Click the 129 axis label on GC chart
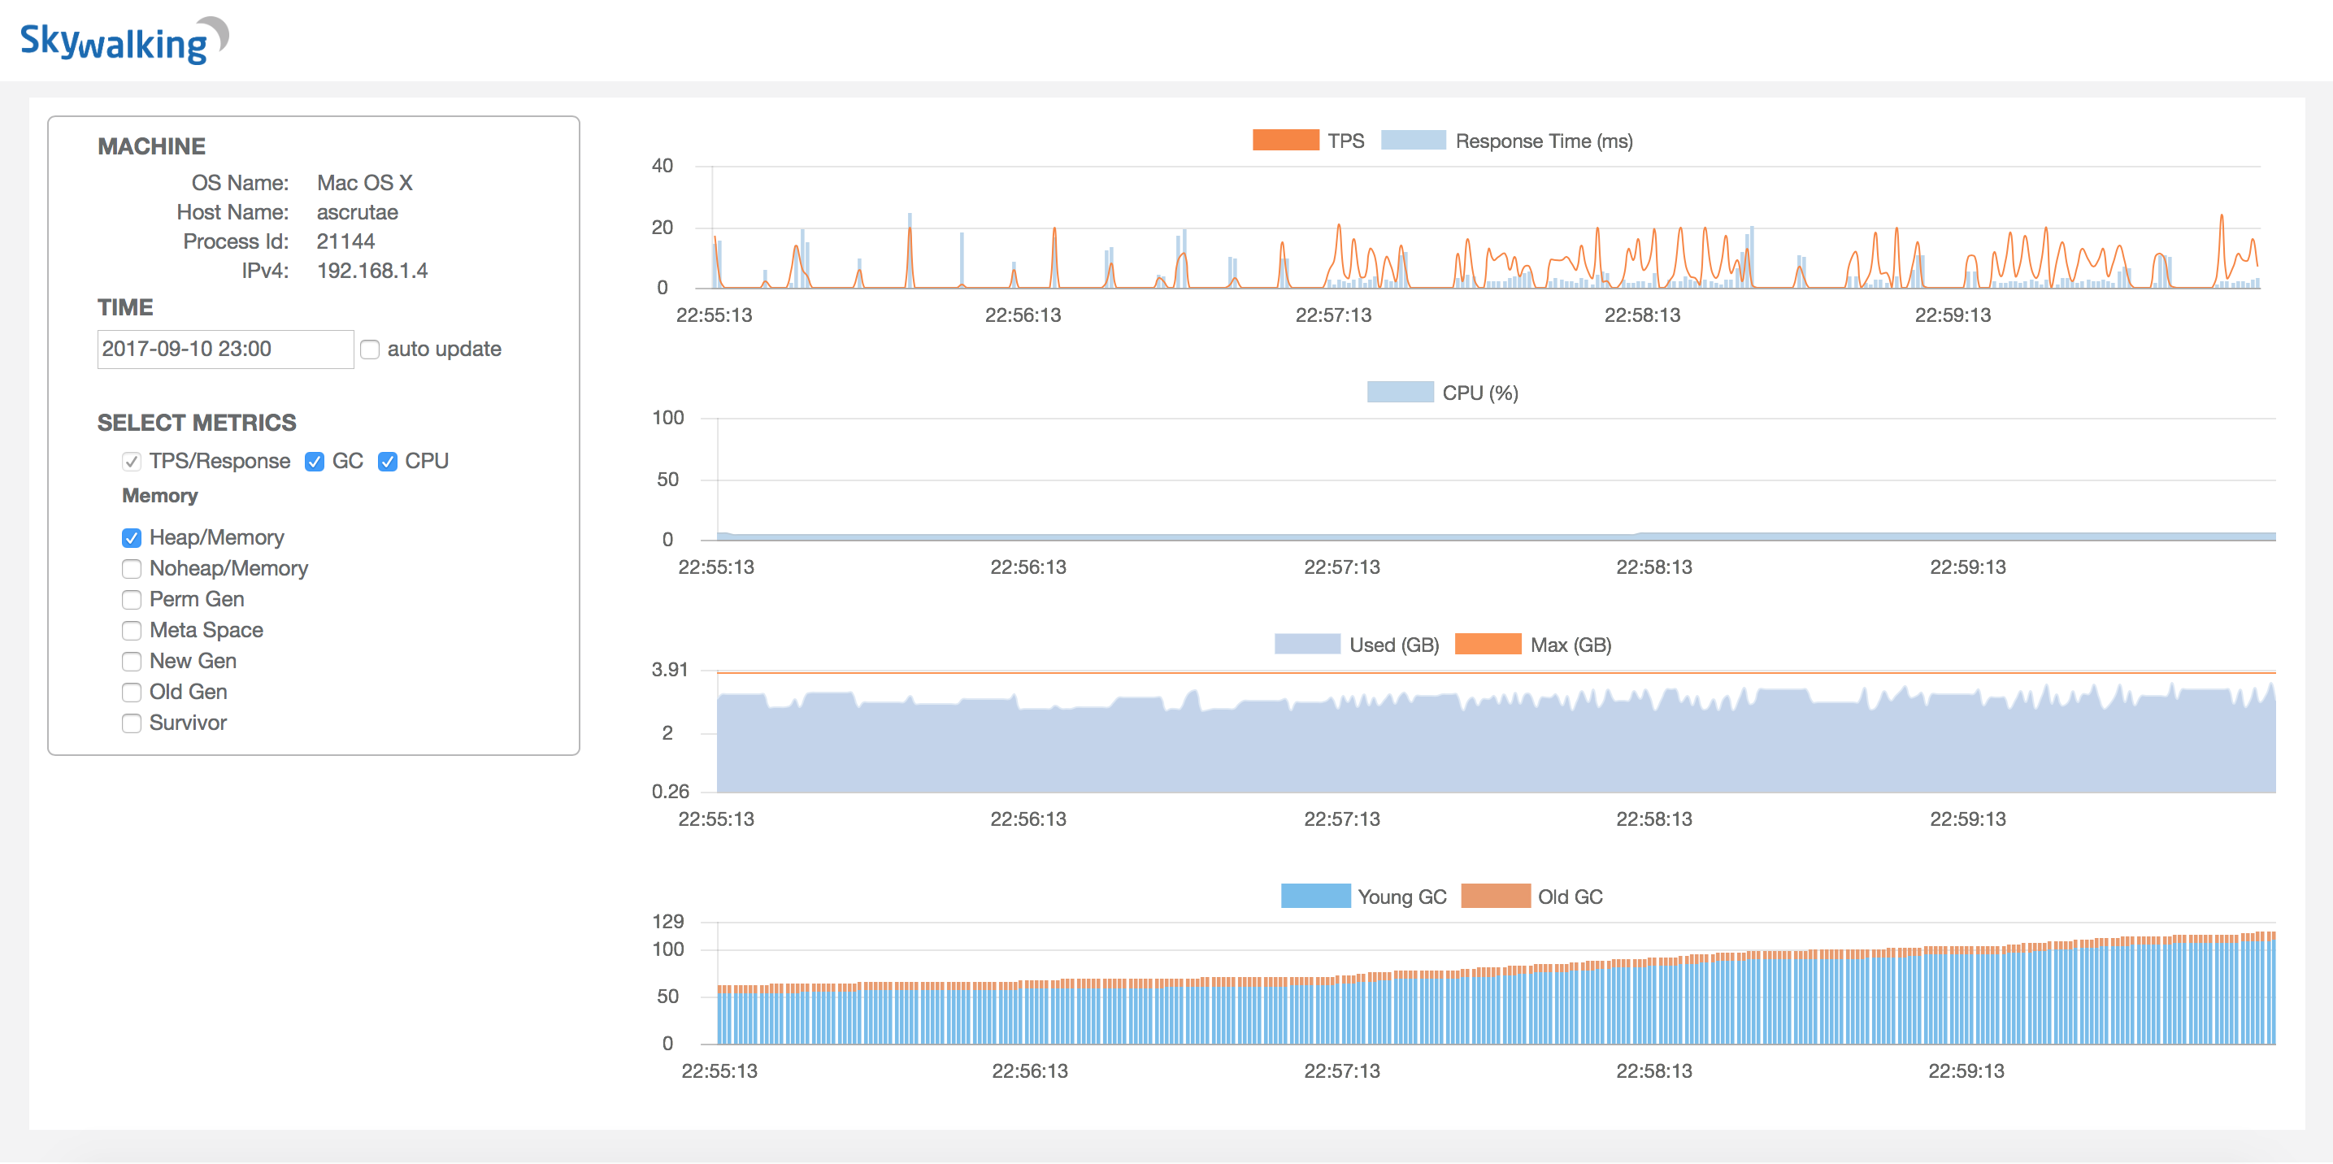2333x1164 pixels. pos(668,921)
